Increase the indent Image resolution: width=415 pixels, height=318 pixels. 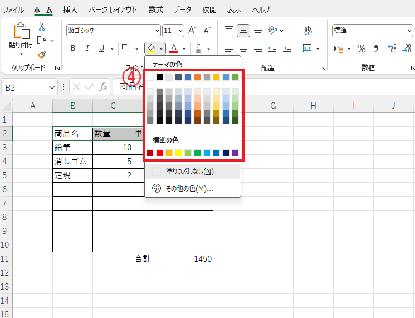287,48
